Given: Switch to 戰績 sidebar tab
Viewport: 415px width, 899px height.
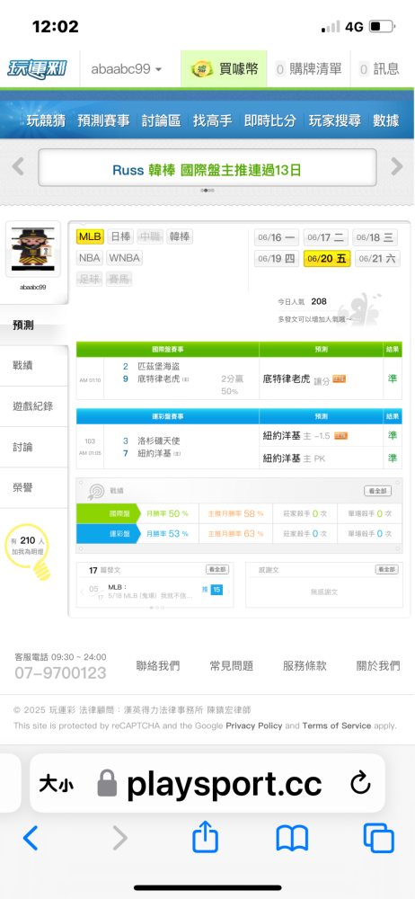Looking at the screenshot, I should [x=33, y=365].
